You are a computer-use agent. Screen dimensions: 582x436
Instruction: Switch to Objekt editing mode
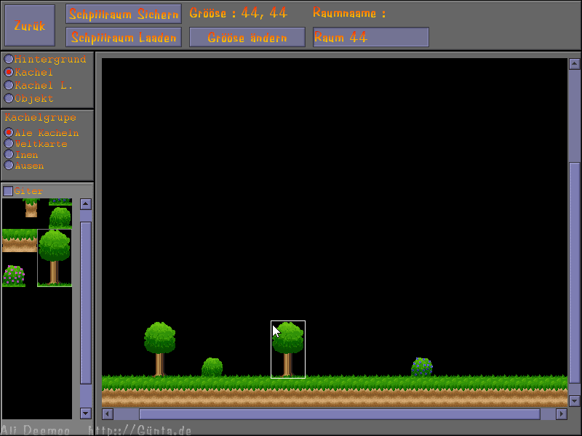tap(9, 98)
